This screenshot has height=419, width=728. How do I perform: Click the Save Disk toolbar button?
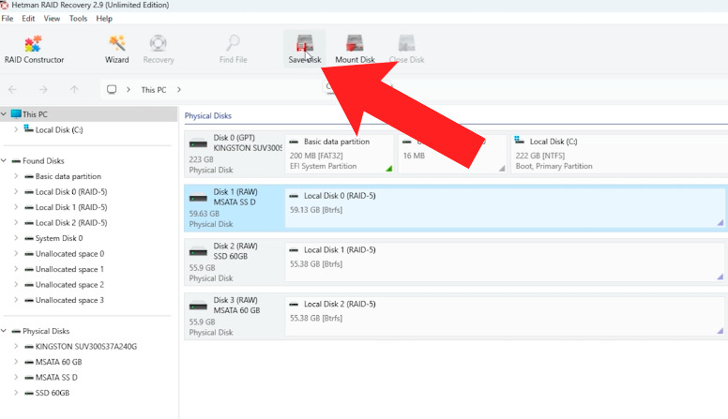(x=305, y=49)
